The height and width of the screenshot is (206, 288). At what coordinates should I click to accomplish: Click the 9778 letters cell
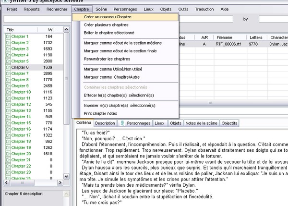click(257, 44)
